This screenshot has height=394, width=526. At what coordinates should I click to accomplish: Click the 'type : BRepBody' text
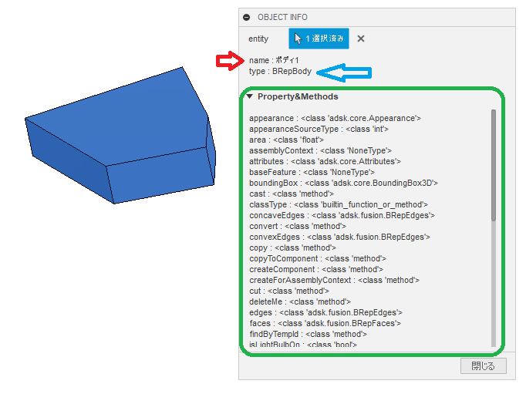281,72
